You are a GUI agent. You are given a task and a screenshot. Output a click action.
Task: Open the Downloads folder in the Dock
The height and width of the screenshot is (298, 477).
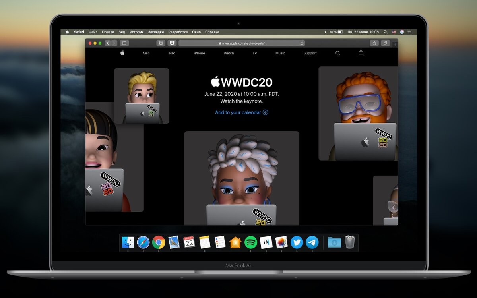point(334,242)
